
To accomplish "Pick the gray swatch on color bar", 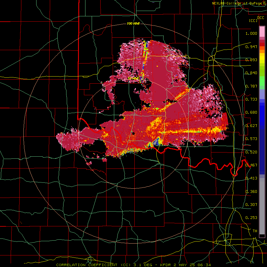I will pos(262,206).
